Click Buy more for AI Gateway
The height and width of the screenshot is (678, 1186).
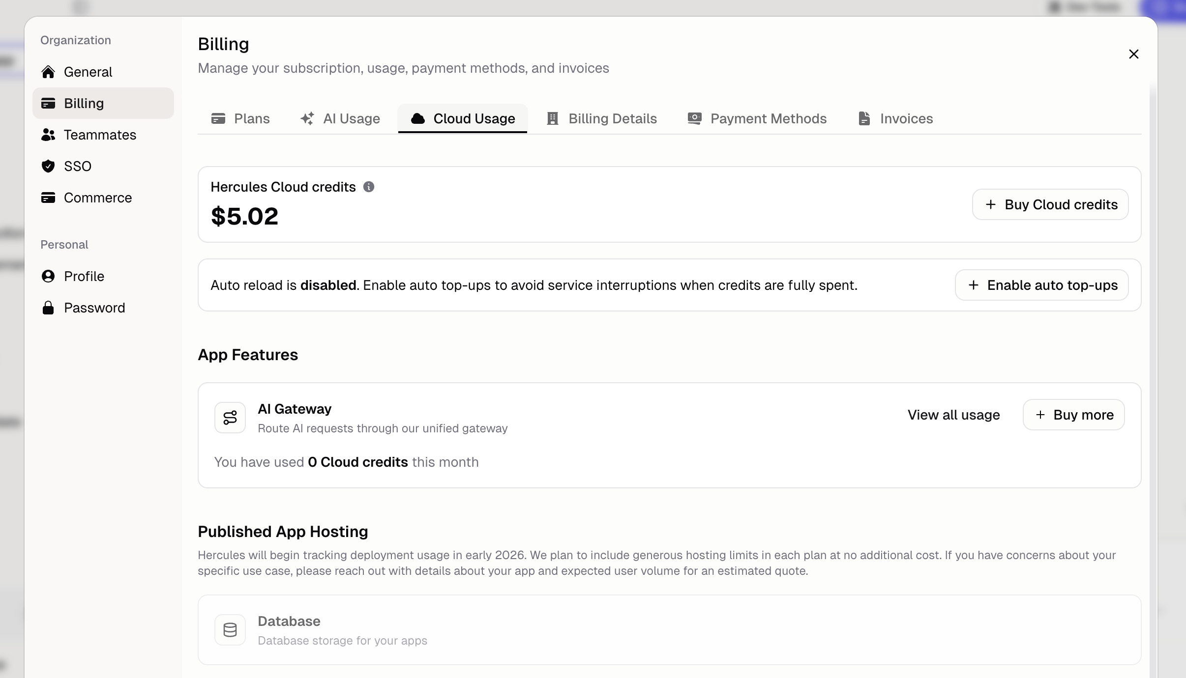point(1074,415)
